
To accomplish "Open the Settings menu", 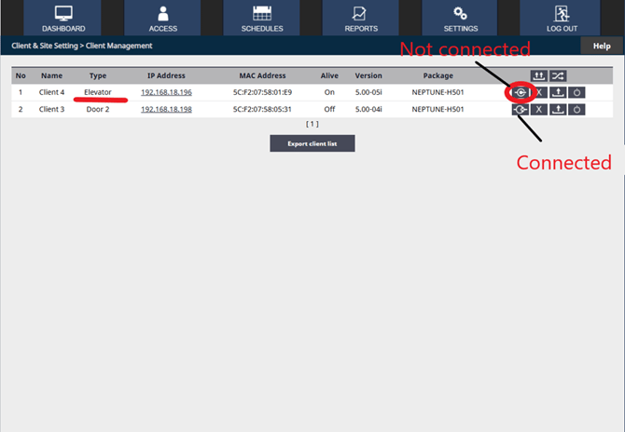I will point(461,18).
